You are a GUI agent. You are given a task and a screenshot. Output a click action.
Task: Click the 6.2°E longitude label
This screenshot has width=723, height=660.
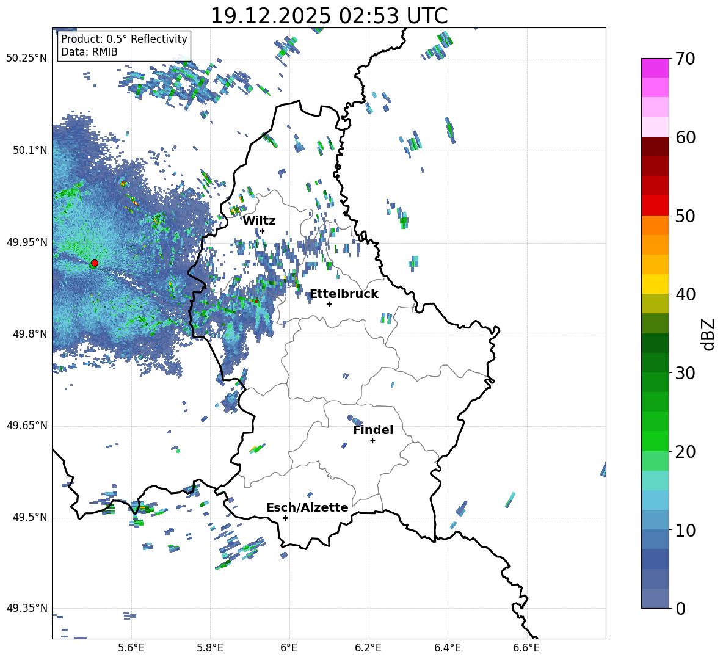pos(368,648)
